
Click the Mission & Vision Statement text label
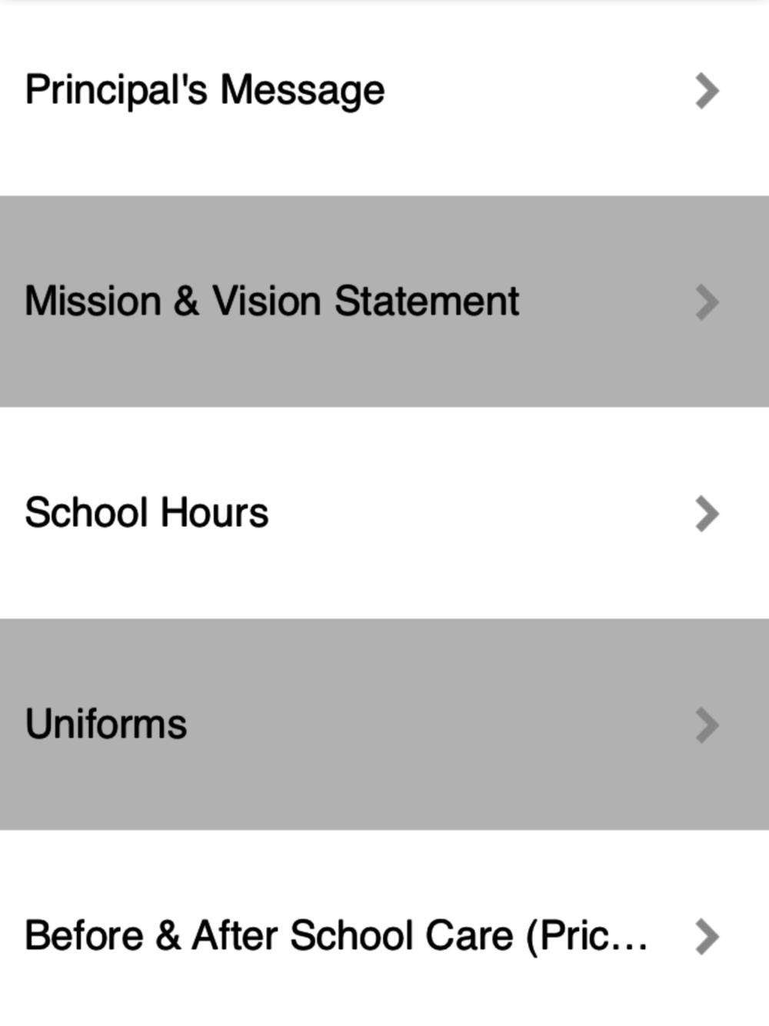[272, 301]
